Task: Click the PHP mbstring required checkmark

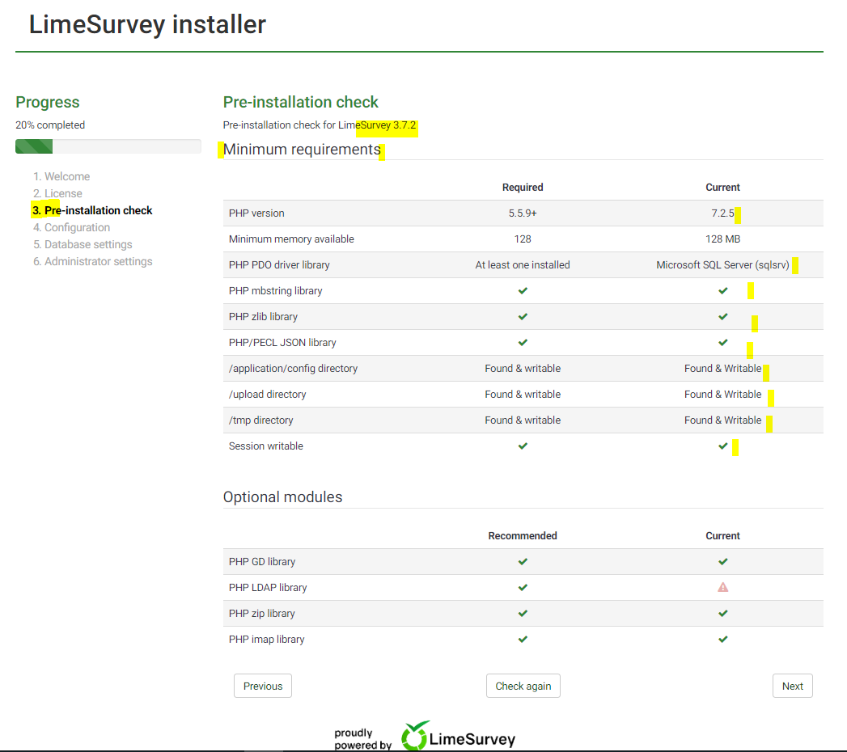Action: pos(523,291)
